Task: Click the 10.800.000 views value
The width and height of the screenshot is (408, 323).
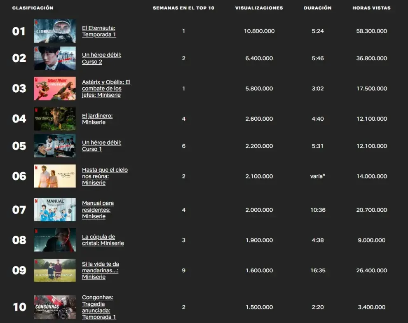Action: [259, 31]
